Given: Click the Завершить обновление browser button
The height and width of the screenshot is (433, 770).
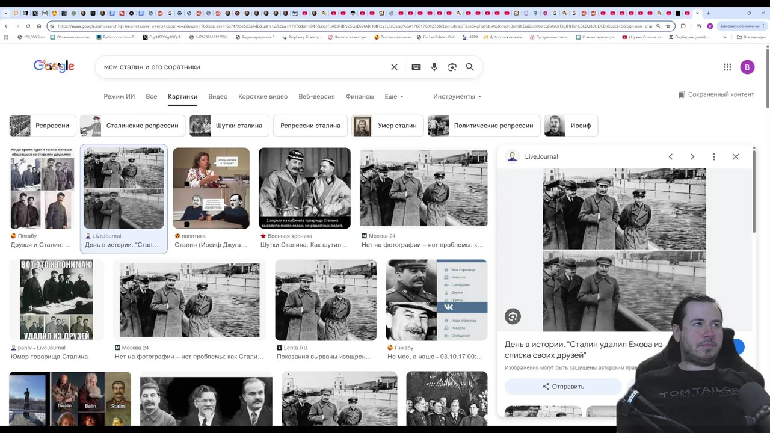Looking at the screenshot, I should [739, 26].
